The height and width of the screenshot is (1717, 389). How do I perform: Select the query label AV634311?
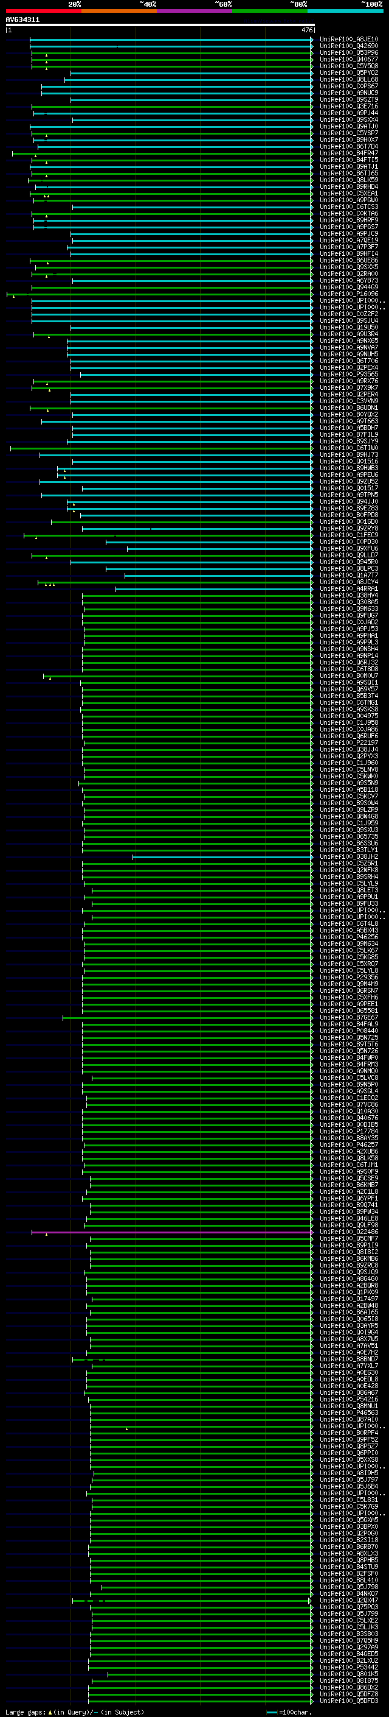22,19
